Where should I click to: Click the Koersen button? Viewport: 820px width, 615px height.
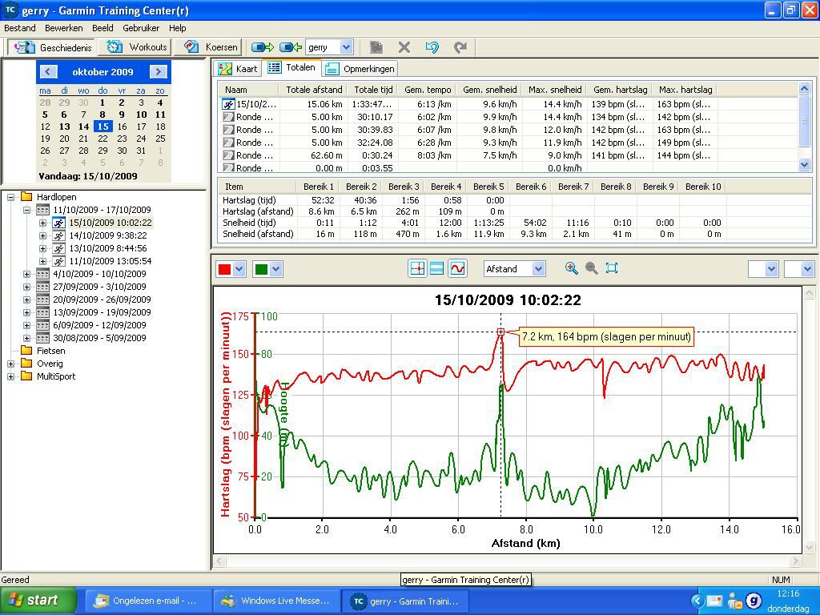pyautogui.click(x=211, y=47)
